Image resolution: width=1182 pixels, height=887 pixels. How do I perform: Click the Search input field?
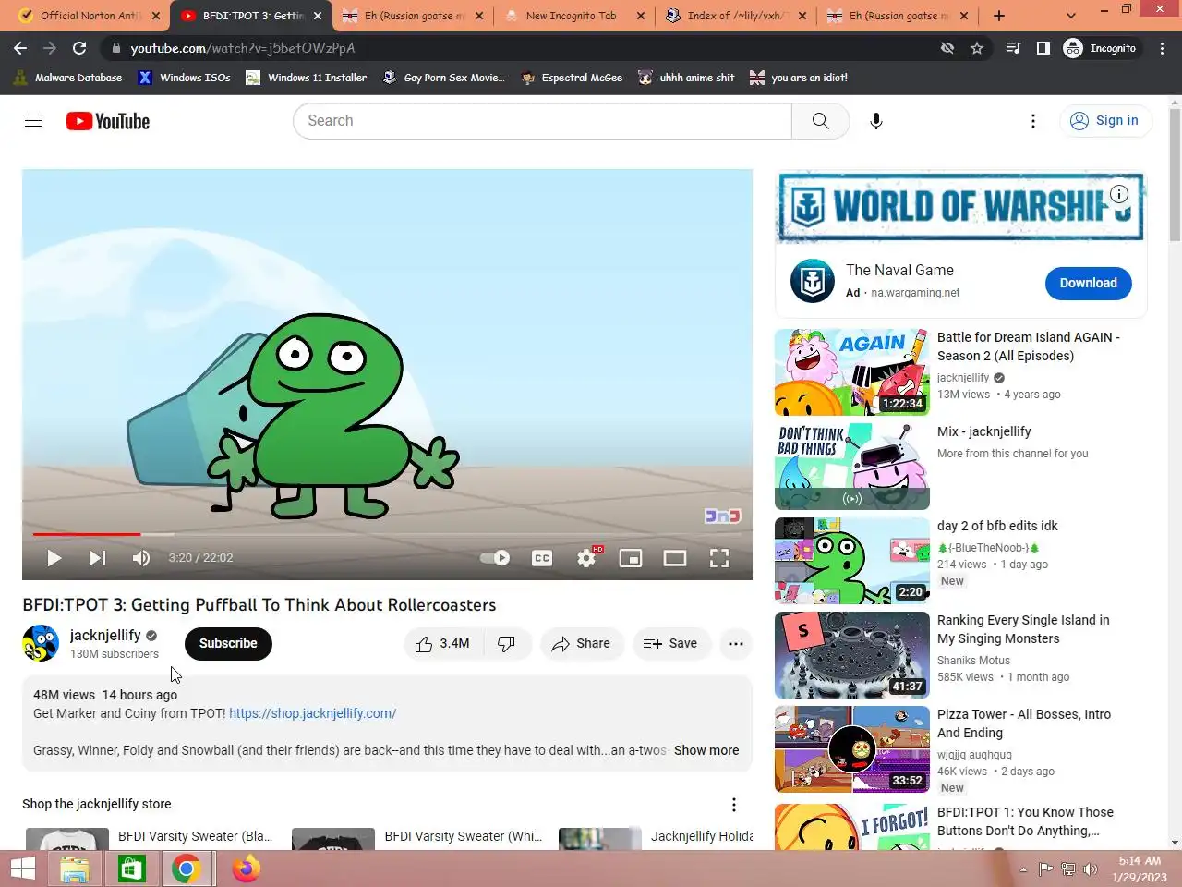542,121
